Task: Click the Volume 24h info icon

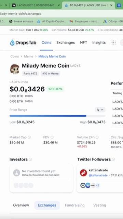Action: tap(97, 137)
